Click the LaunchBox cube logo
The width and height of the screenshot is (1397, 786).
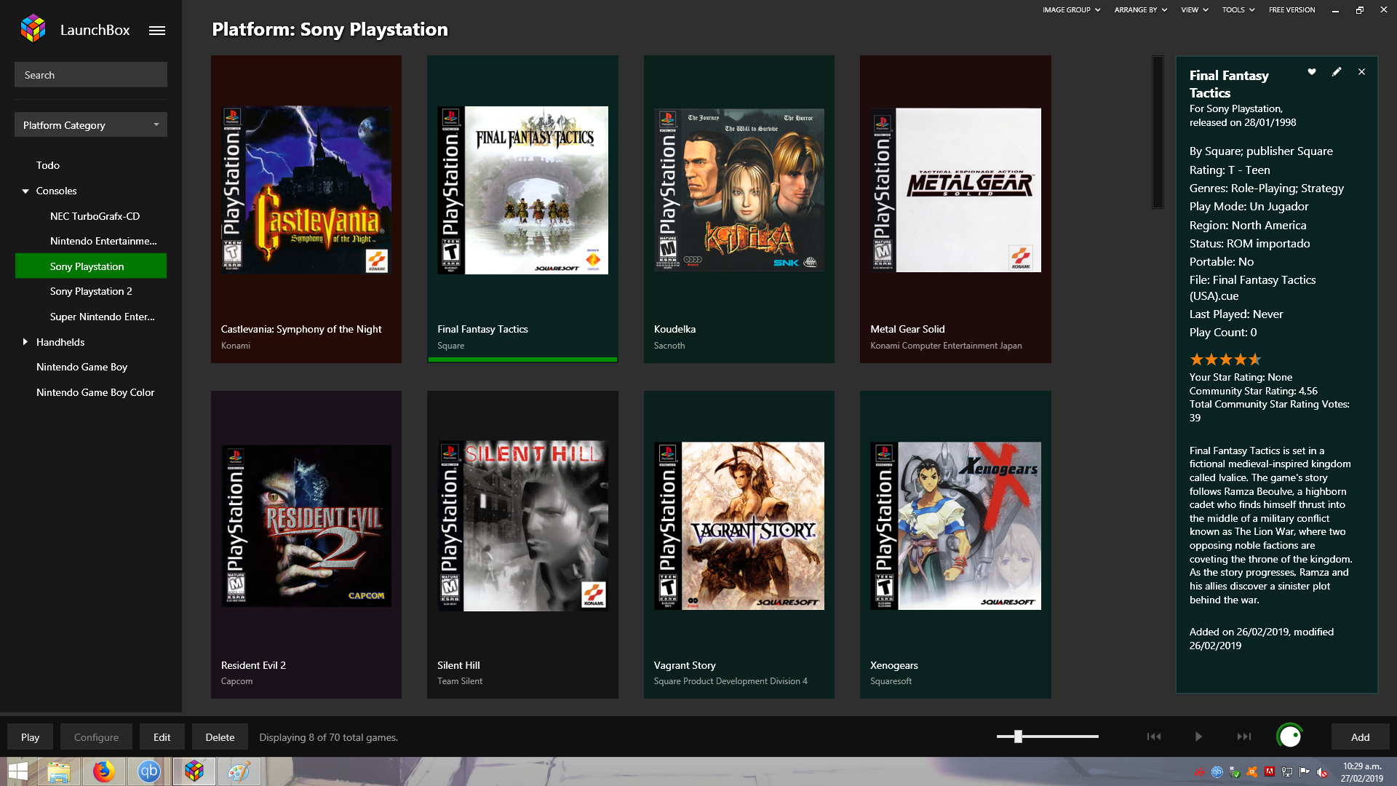pyautogui.click(x=33, y=29)
